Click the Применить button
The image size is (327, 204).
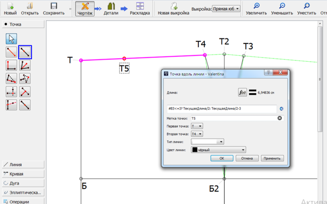[x=272, y=158]
